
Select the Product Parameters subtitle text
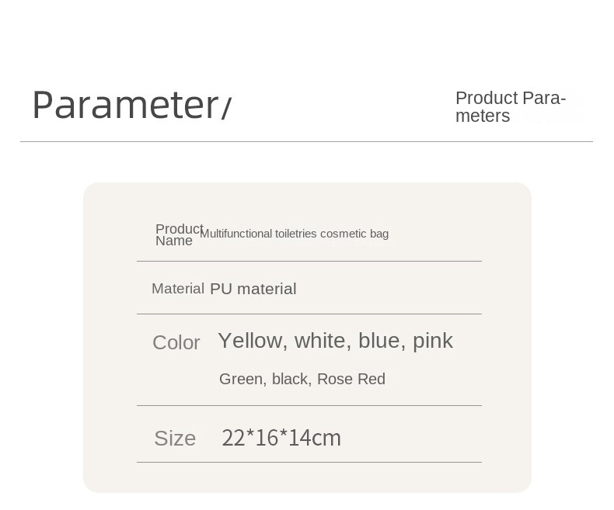pos(510,107)
